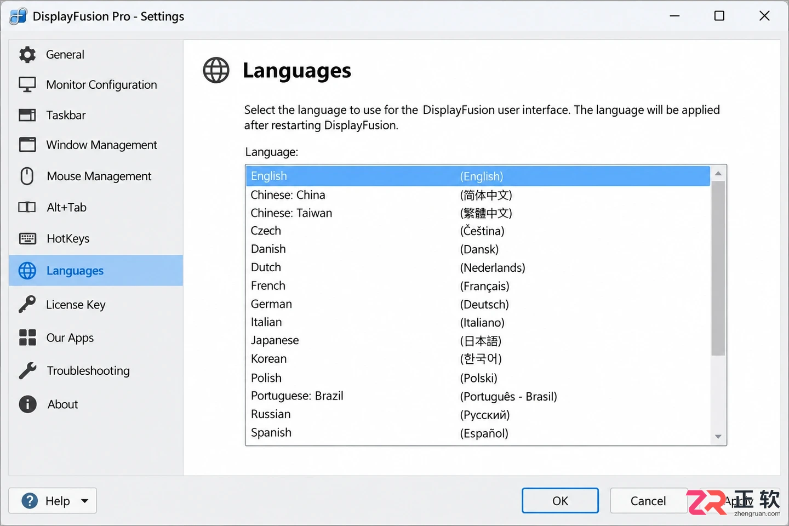This screenshot has height=526, width=789.
Task: Expand the Help button dropdown arrow
Action: [84, 501]
